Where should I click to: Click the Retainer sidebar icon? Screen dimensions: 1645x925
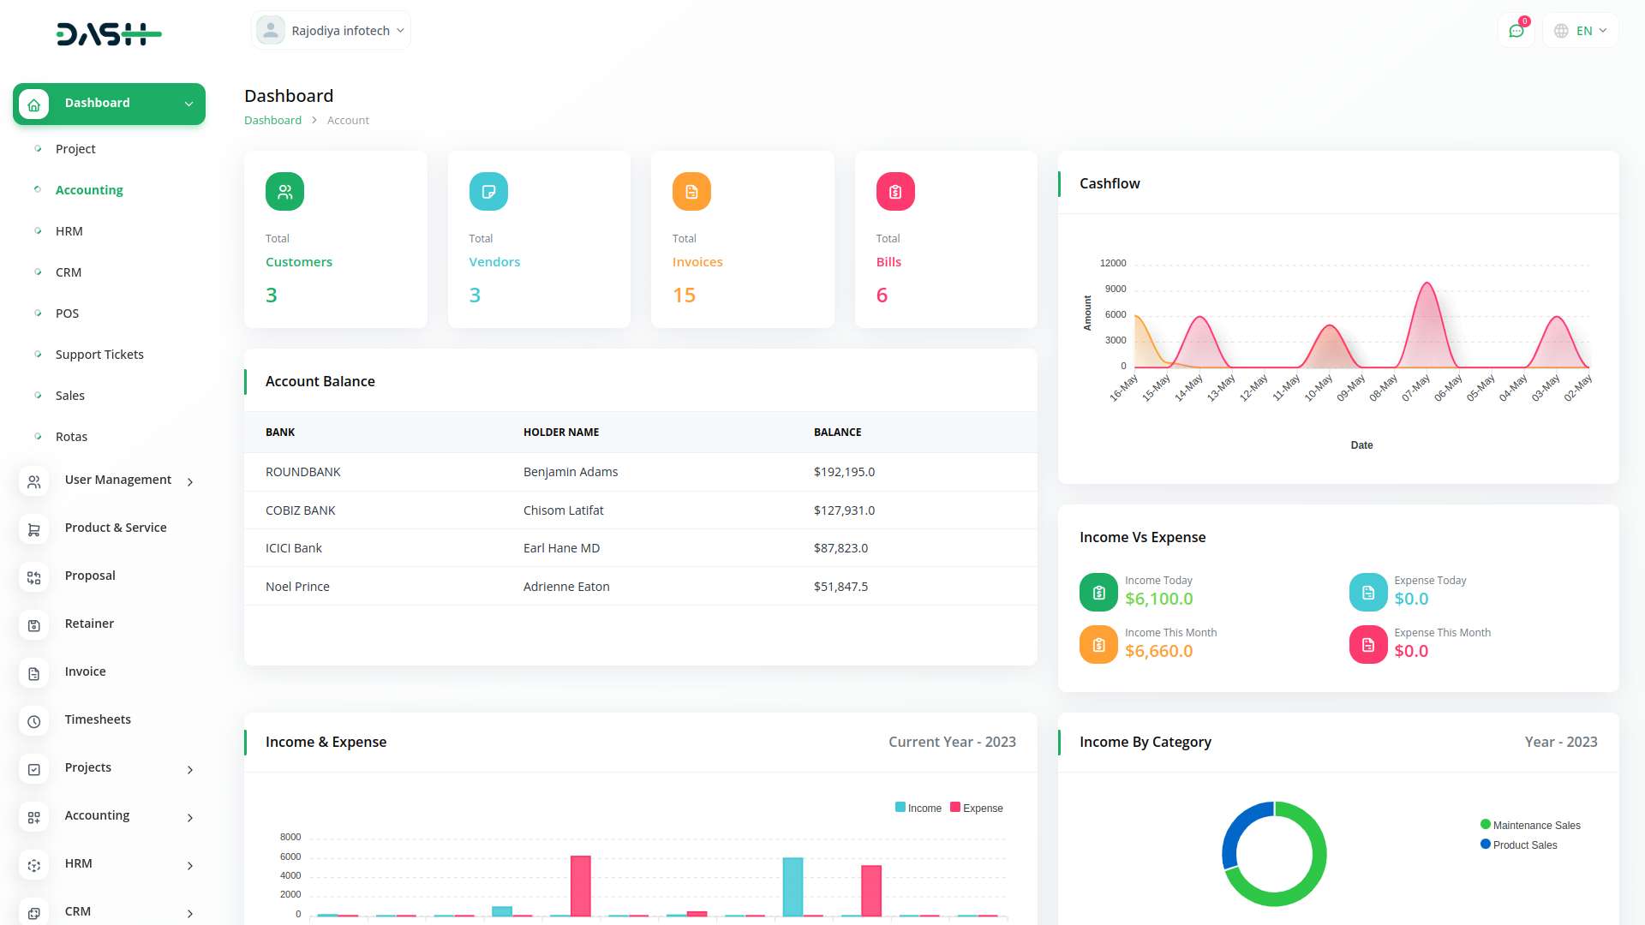pyautogui.click(x=33, y=625)
